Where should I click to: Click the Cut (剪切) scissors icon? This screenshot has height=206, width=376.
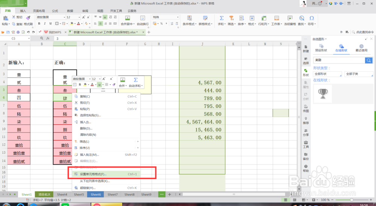(14, 17)
